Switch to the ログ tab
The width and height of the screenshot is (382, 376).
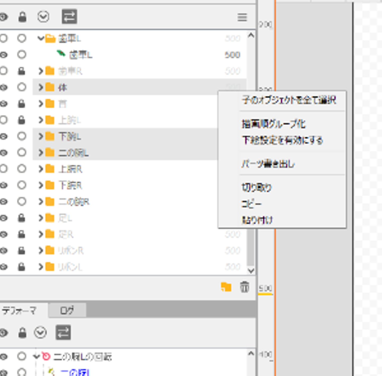[67, 310]
